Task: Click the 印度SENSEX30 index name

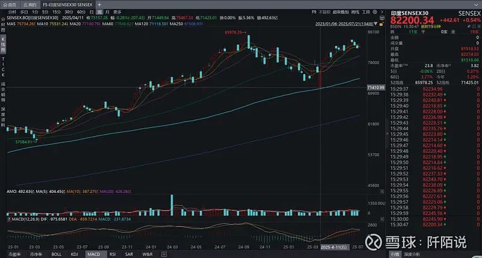Action: click(x=409, y=13)
